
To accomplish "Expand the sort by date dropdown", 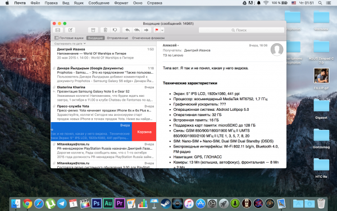I will (70, 43).
